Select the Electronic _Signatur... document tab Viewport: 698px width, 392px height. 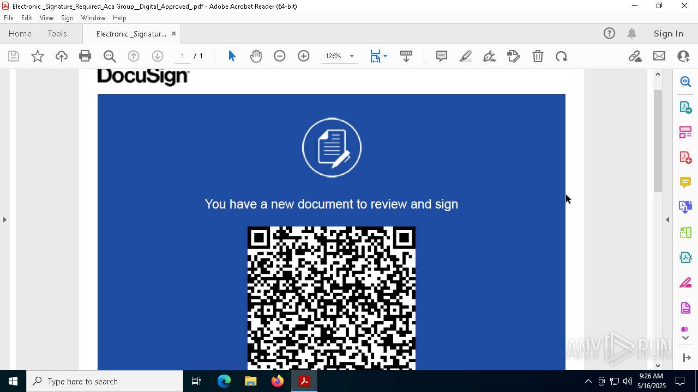[x=131, y=34]
